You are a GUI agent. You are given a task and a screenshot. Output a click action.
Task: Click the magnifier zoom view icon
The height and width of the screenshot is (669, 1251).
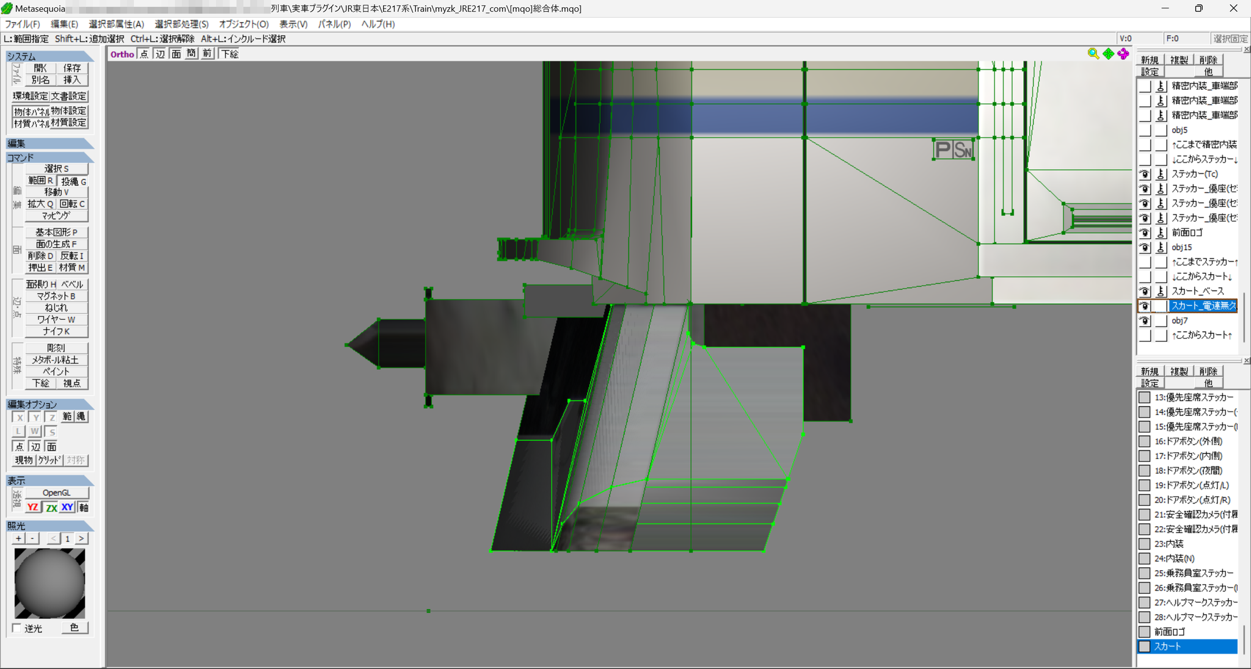[x=1093, y=54]
